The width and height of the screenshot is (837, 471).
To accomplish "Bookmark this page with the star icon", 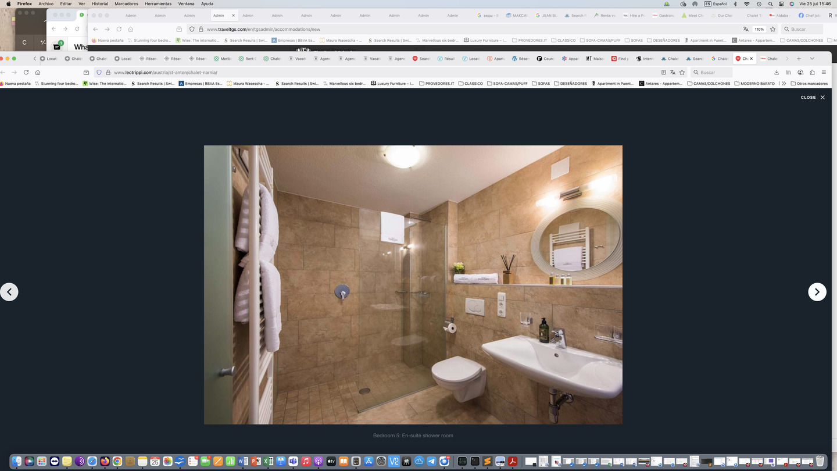I will 682,72.
